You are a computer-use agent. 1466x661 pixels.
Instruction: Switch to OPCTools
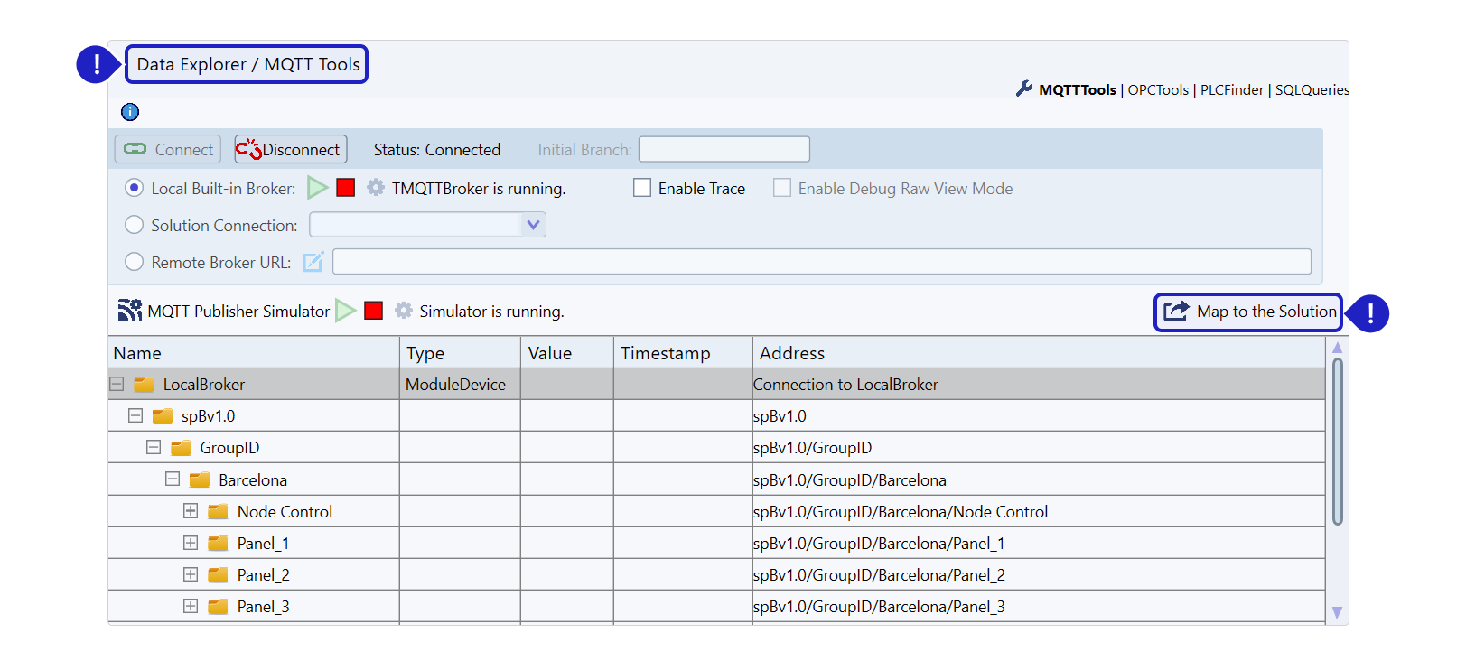[1158, 89]
